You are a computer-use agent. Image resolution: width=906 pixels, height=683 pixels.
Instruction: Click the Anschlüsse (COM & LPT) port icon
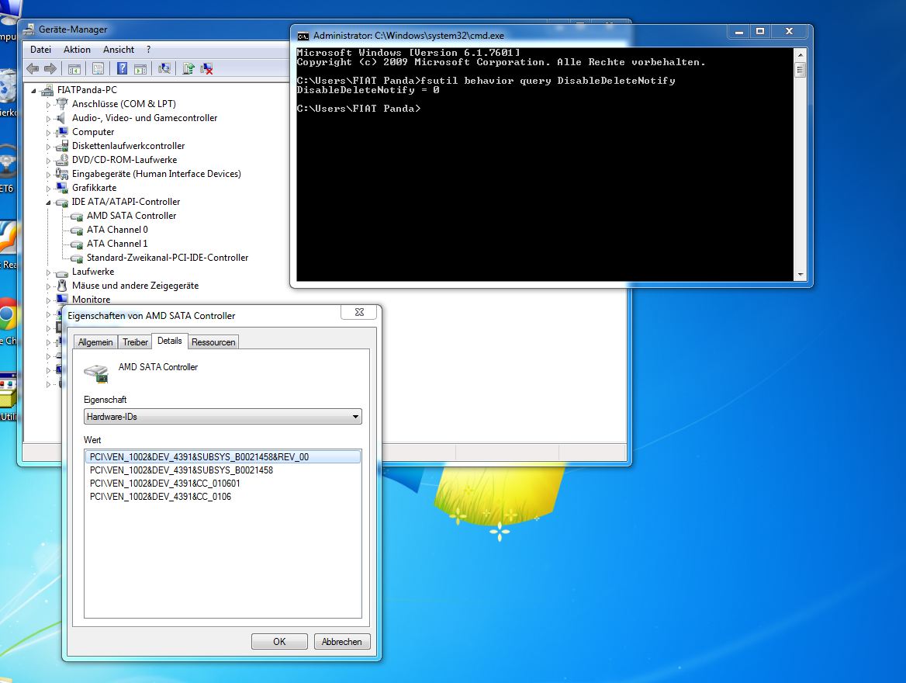(62, 104)
